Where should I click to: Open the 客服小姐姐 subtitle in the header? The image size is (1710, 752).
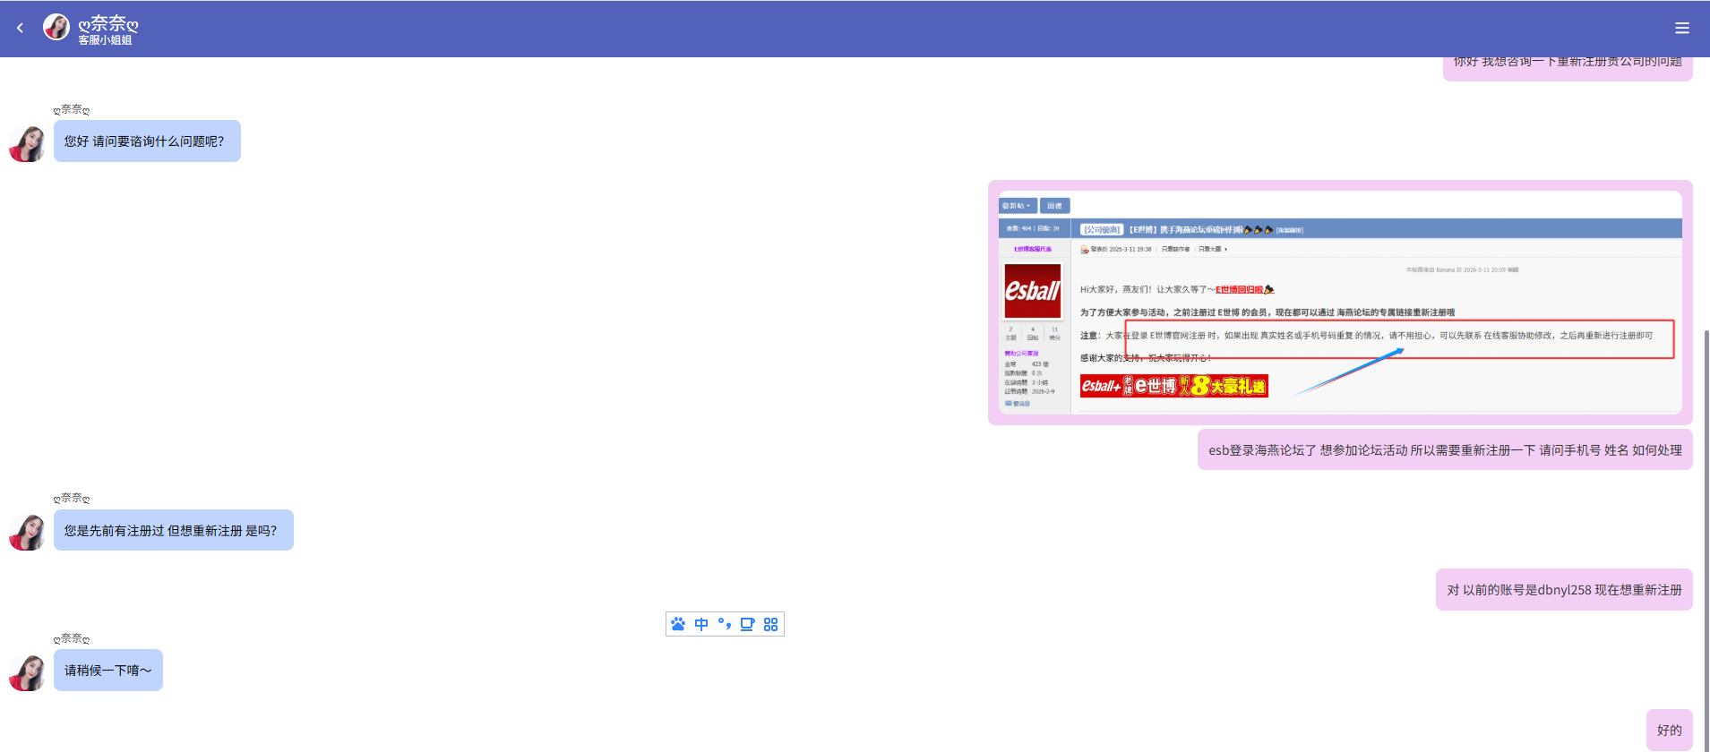click(105, 40)
